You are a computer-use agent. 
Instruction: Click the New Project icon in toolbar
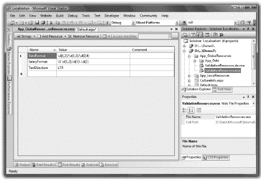tap(12, 22)
